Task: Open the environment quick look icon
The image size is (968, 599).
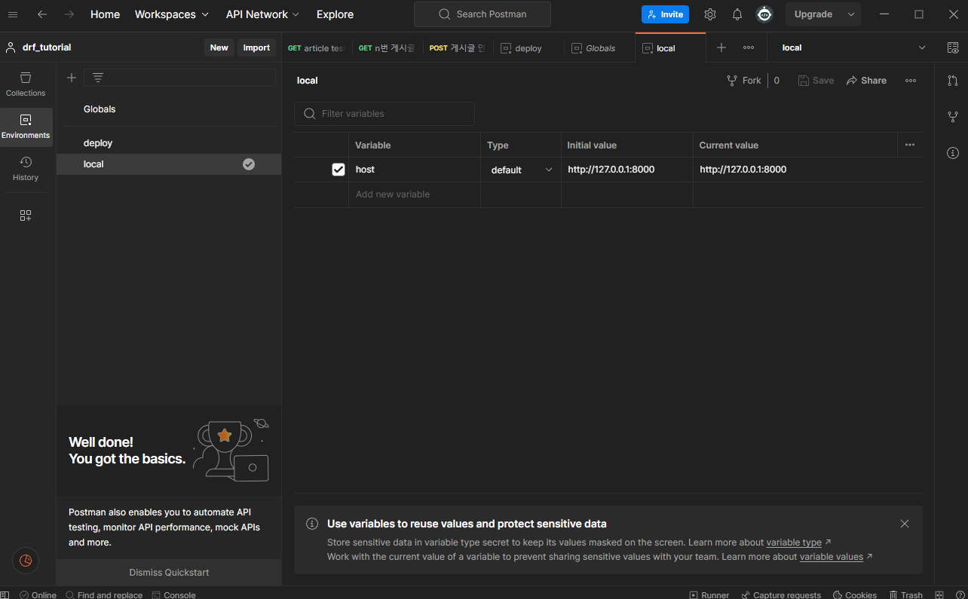Action: click(x=953, y=47)
